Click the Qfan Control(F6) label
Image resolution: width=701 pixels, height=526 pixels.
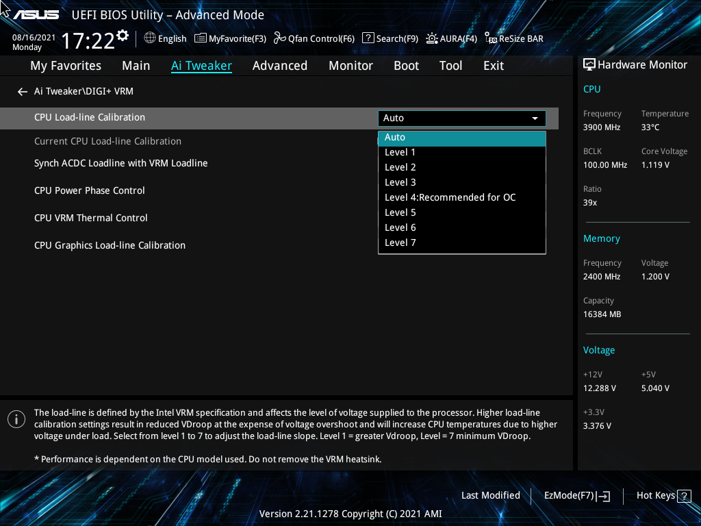[321, 39]
